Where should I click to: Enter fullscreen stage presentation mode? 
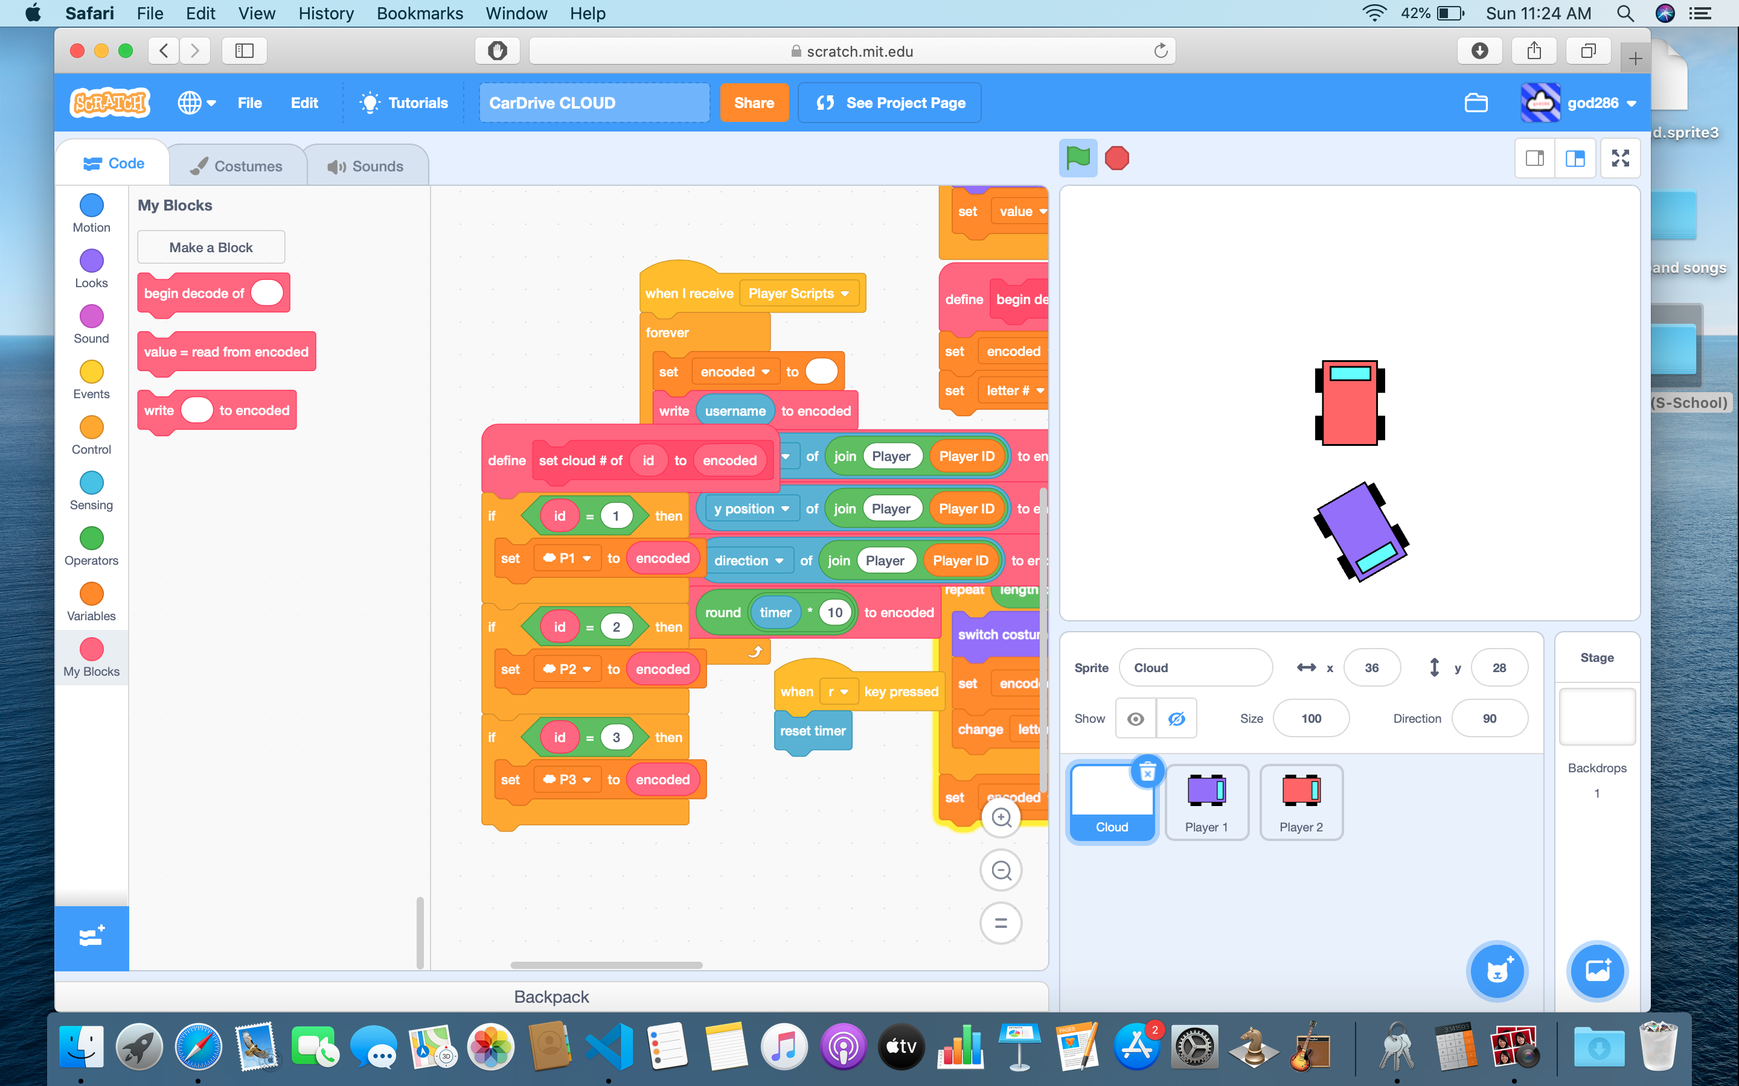point(1621,158)
